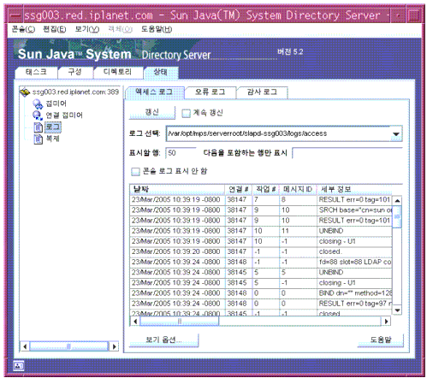Viewport: 427px width, 378px height.
Task: Click the 복제 document icon in tree
Action: (39, 139)
